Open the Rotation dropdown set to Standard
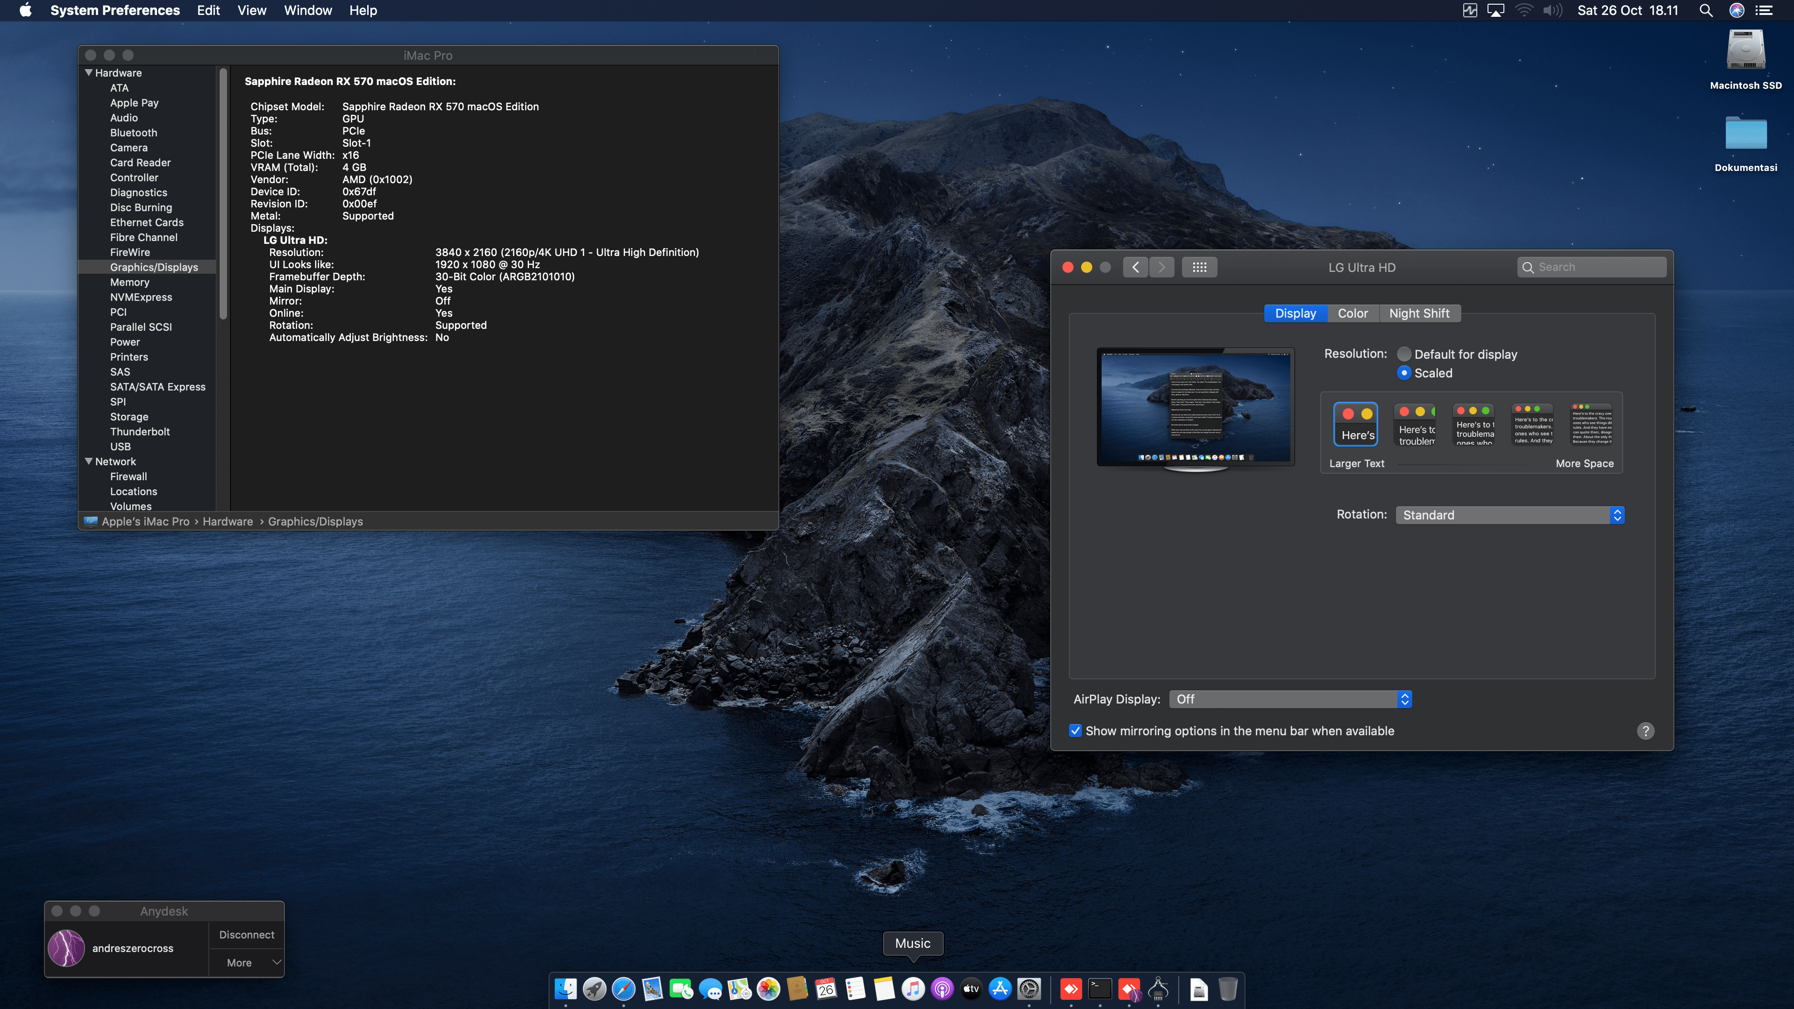This screenshot has width=1794, height=1009. coord(1509,515)
